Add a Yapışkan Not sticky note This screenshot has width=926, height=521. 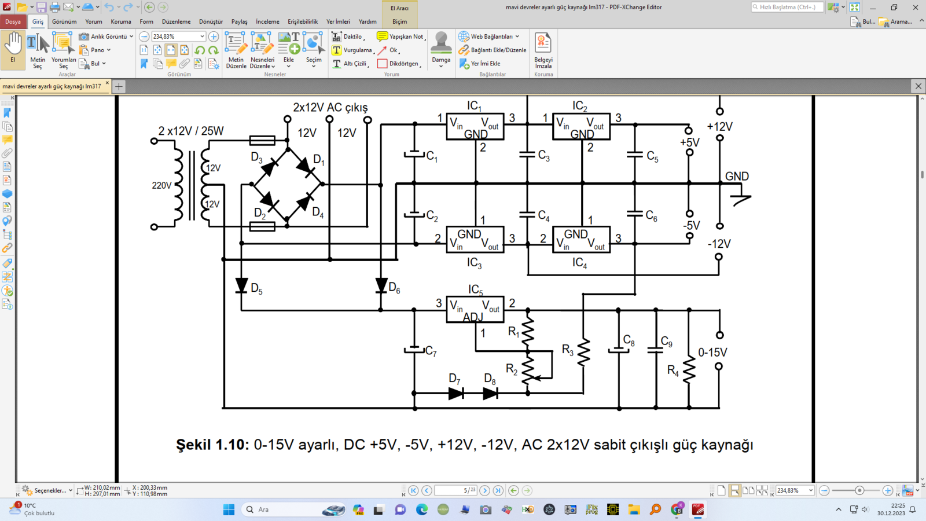click(400, 36)
